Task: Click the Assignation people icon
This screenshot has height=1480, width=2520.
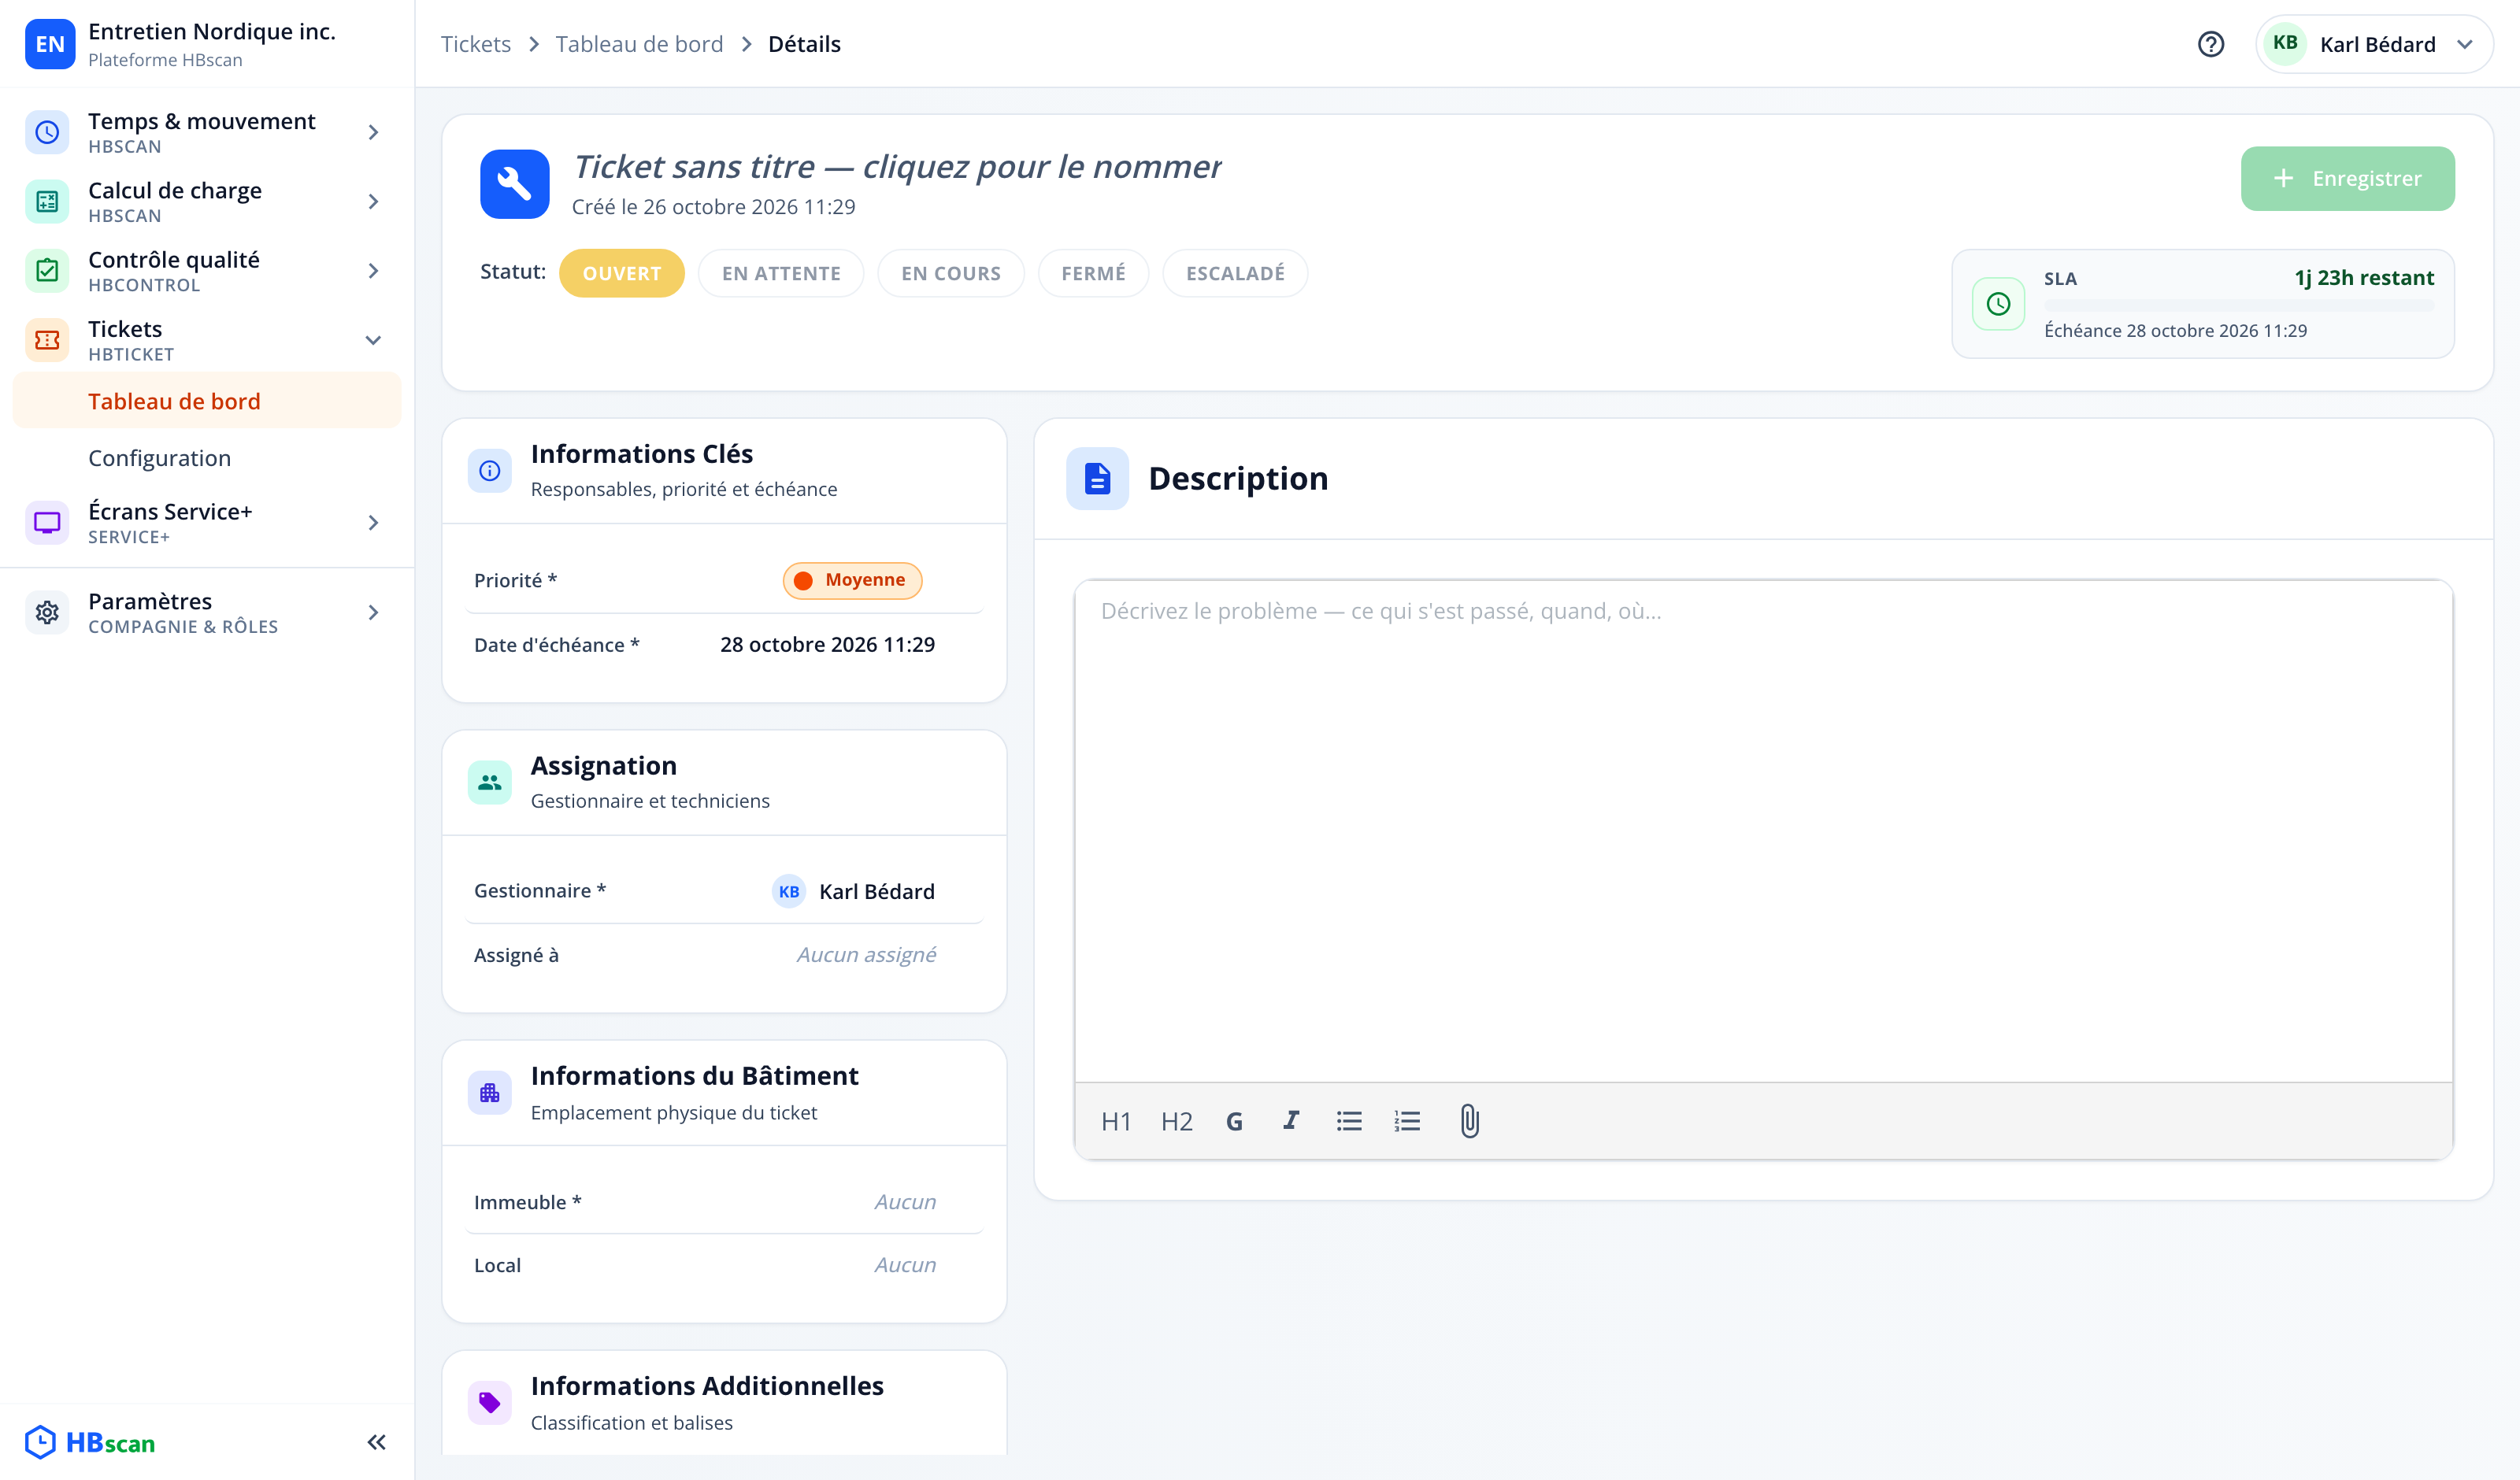Action: point(489,782)
